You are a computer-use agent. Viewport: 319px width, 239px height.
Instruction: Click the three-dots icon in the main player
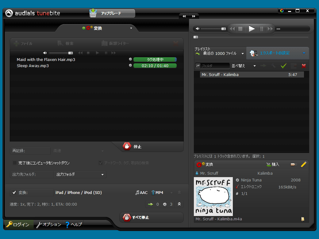tap(278, 29)
